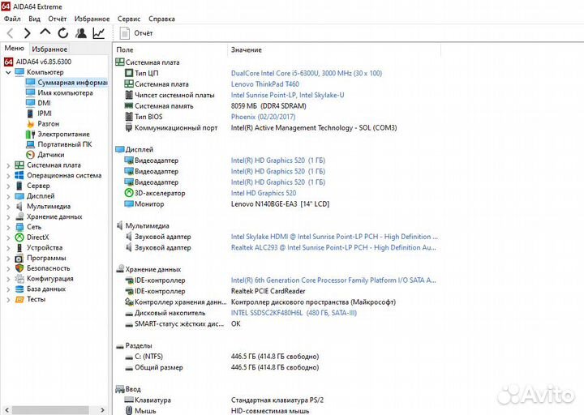Expand the Мультимедиа tree node
Screen dimensions: 584x415
pos(8,207)
